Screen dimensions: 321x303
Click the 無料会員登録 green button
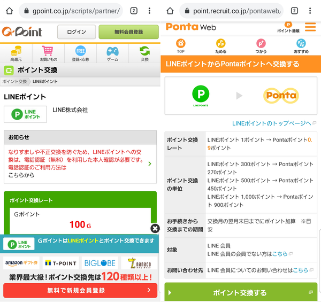pyautogui.click(x=128, y=32)
